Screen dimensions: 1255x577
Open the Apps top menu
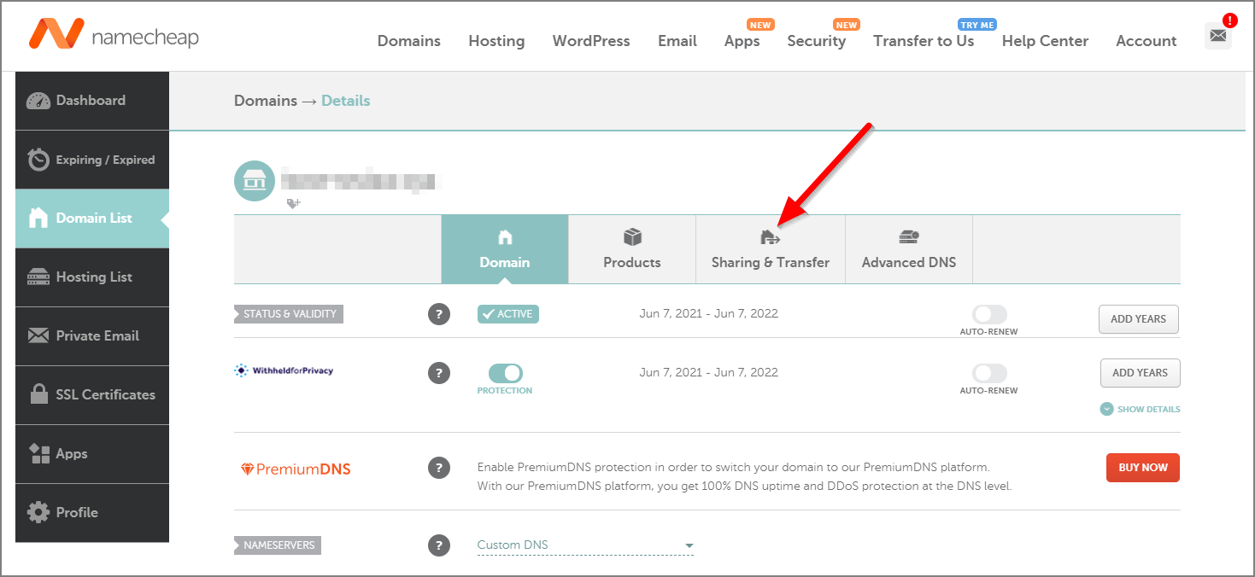tap(742, 41)
